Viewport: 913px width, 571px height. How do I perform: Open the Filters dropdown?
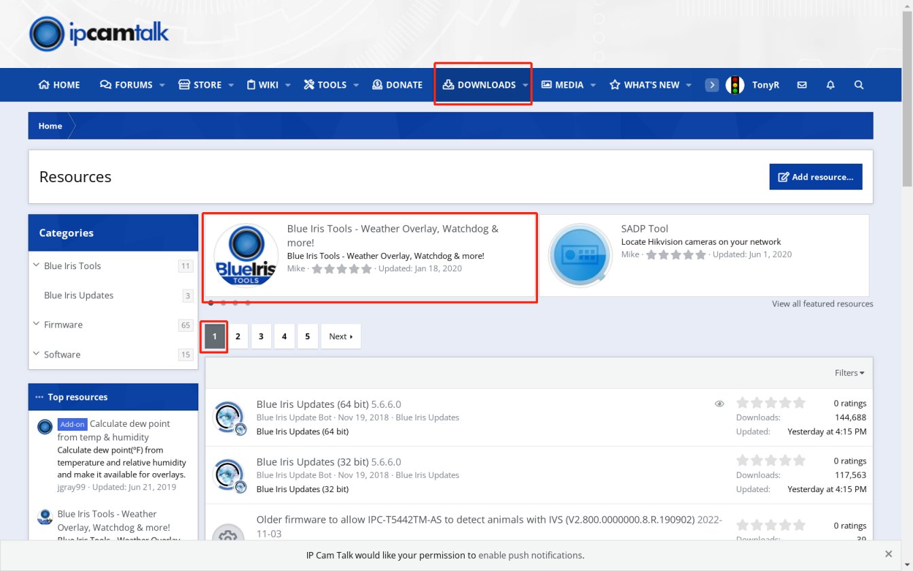click(850, 373)
